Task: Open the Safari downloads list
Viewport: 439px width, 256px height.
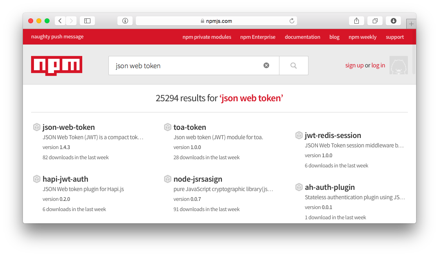Action: tap(393, 21)
